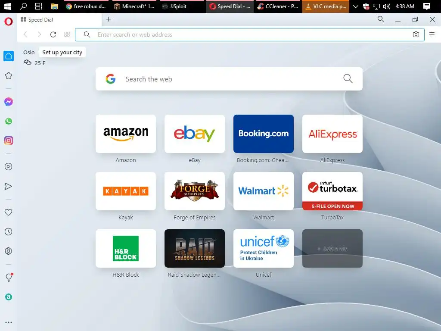The width and height of the screenshot is (441, 331).
Task: Open volume control in system tray
Action: 387,6
